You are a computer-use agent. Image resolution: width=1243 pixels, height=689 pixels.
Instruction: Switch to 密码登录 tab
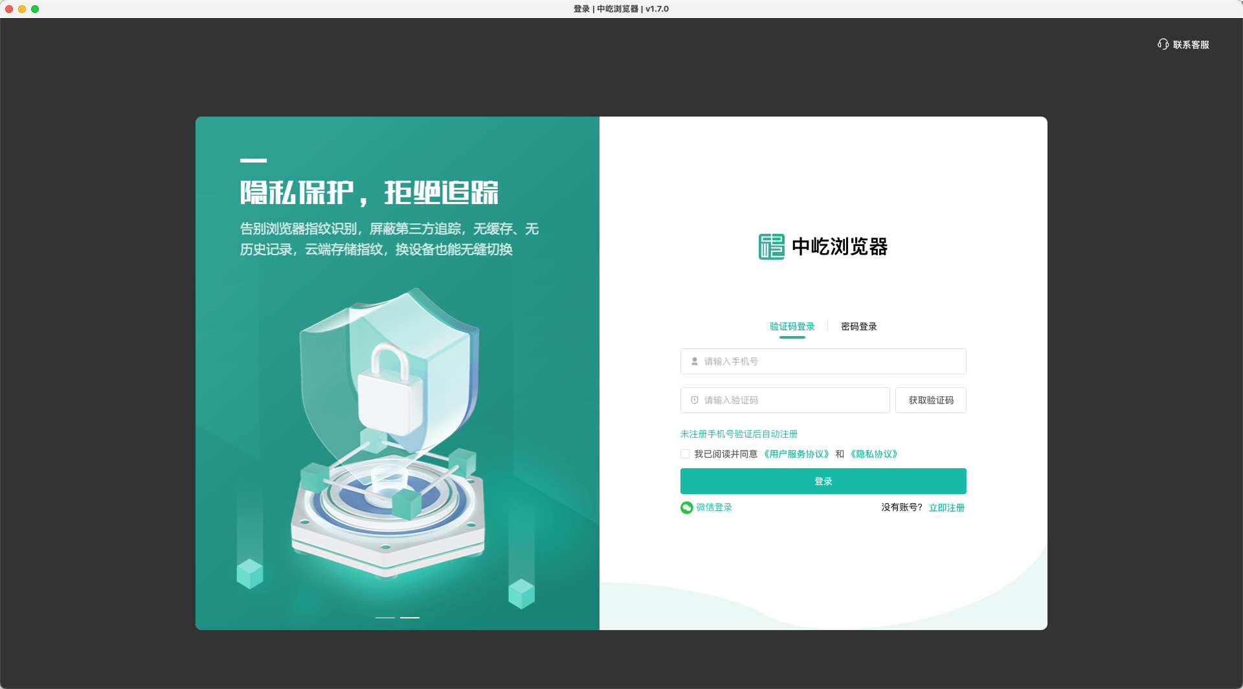click(858, 326)
